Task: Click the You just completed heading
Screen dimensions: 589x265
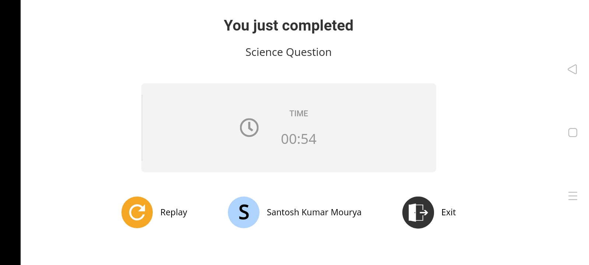Action: coord(289,25)
